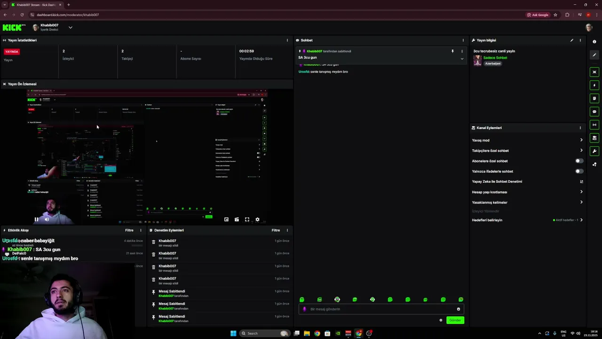Bookmark this page with the star icon
The width and height of the screenshot is (602, 339).
pyautogui.click(x=555, y=15)
